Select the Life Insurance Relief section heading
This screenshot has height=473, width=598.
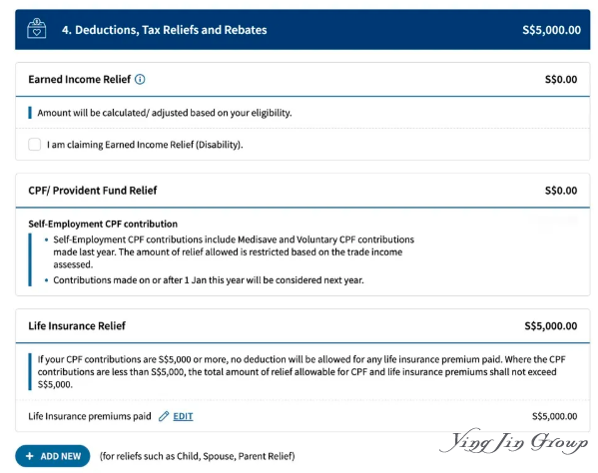[77, 326]
